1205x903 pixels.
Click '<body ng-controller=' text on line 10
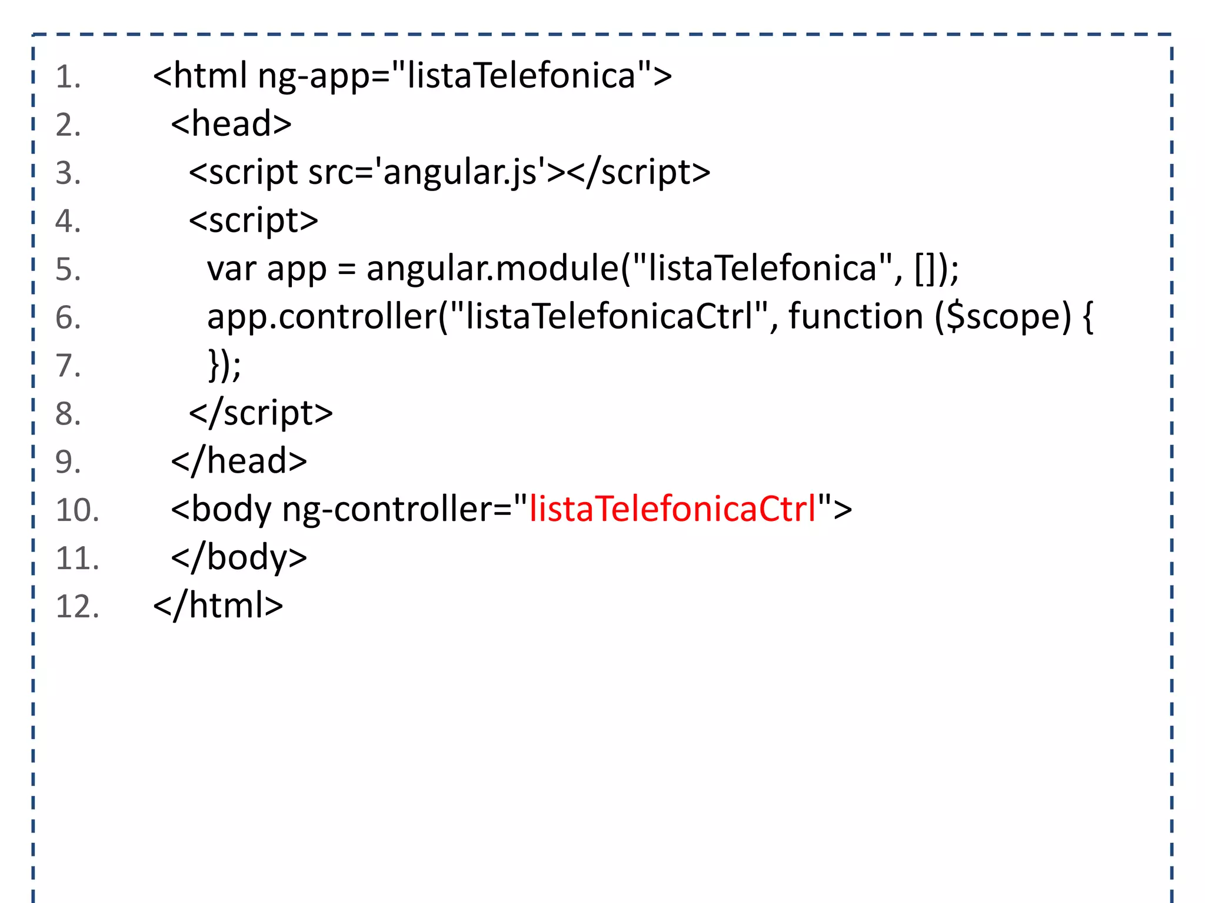click(349, 510)
